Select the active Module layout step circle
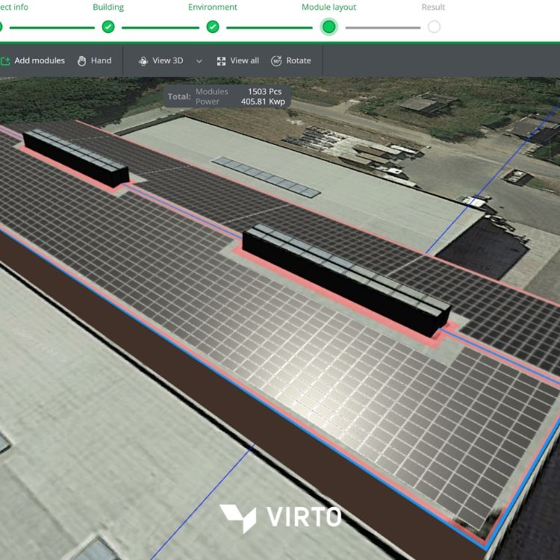The image size is (560, 560). coord(329,27)
